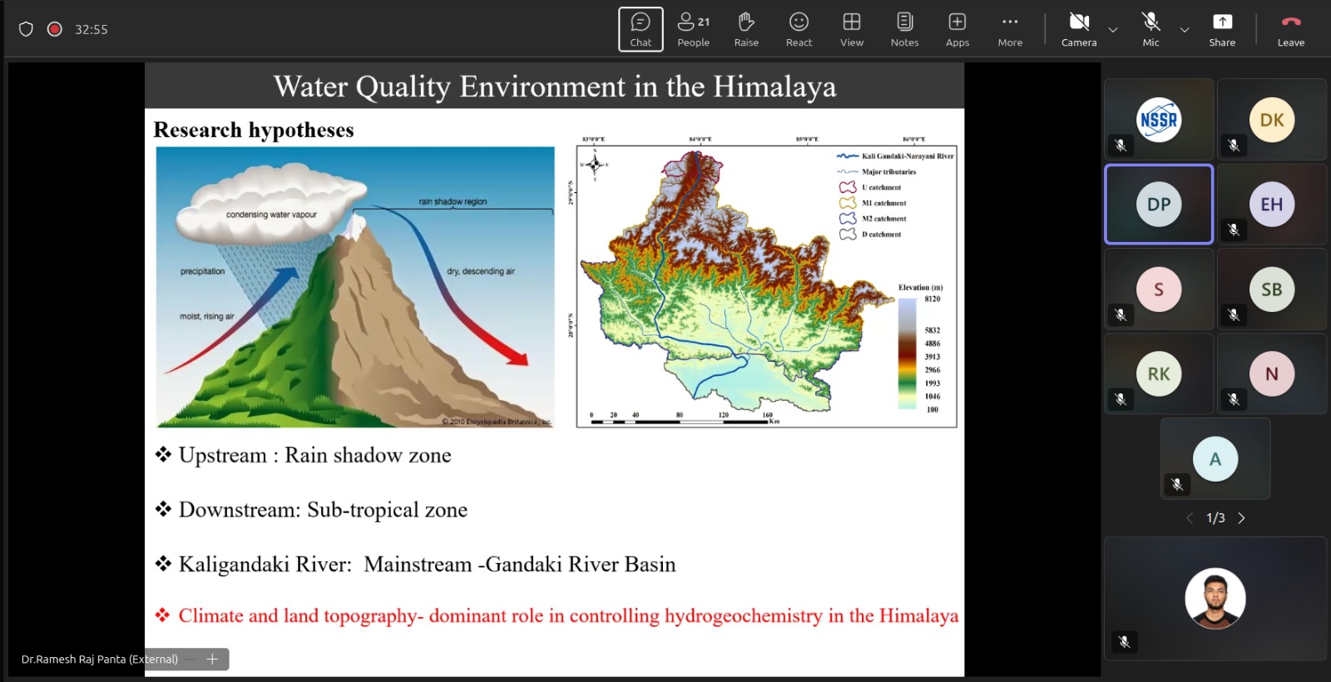Screen dimensions: 1331x682
Task: Turn on the Camera
Action: (1079, 29)
